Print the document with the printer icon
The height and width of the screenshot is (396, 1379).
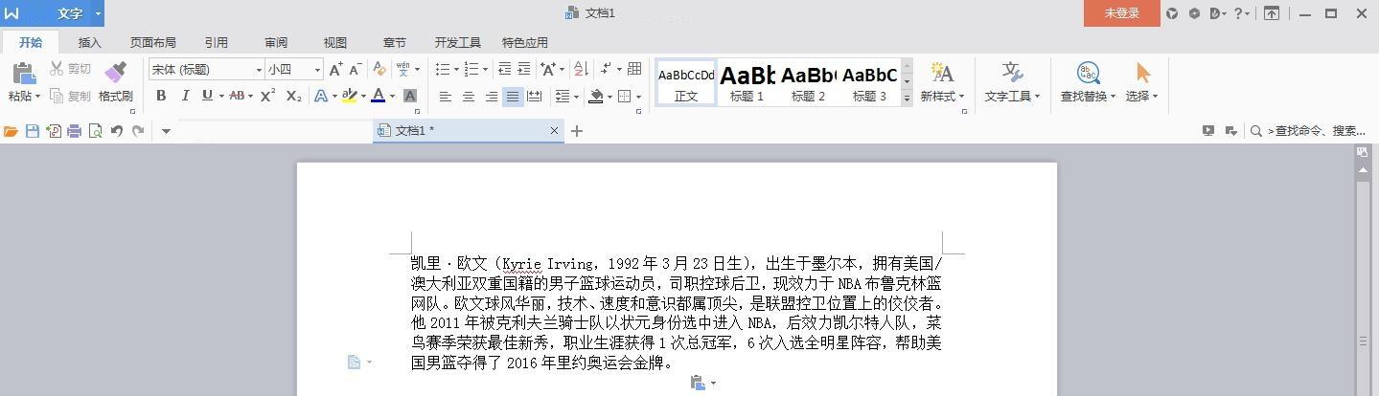tap(75, 131)
